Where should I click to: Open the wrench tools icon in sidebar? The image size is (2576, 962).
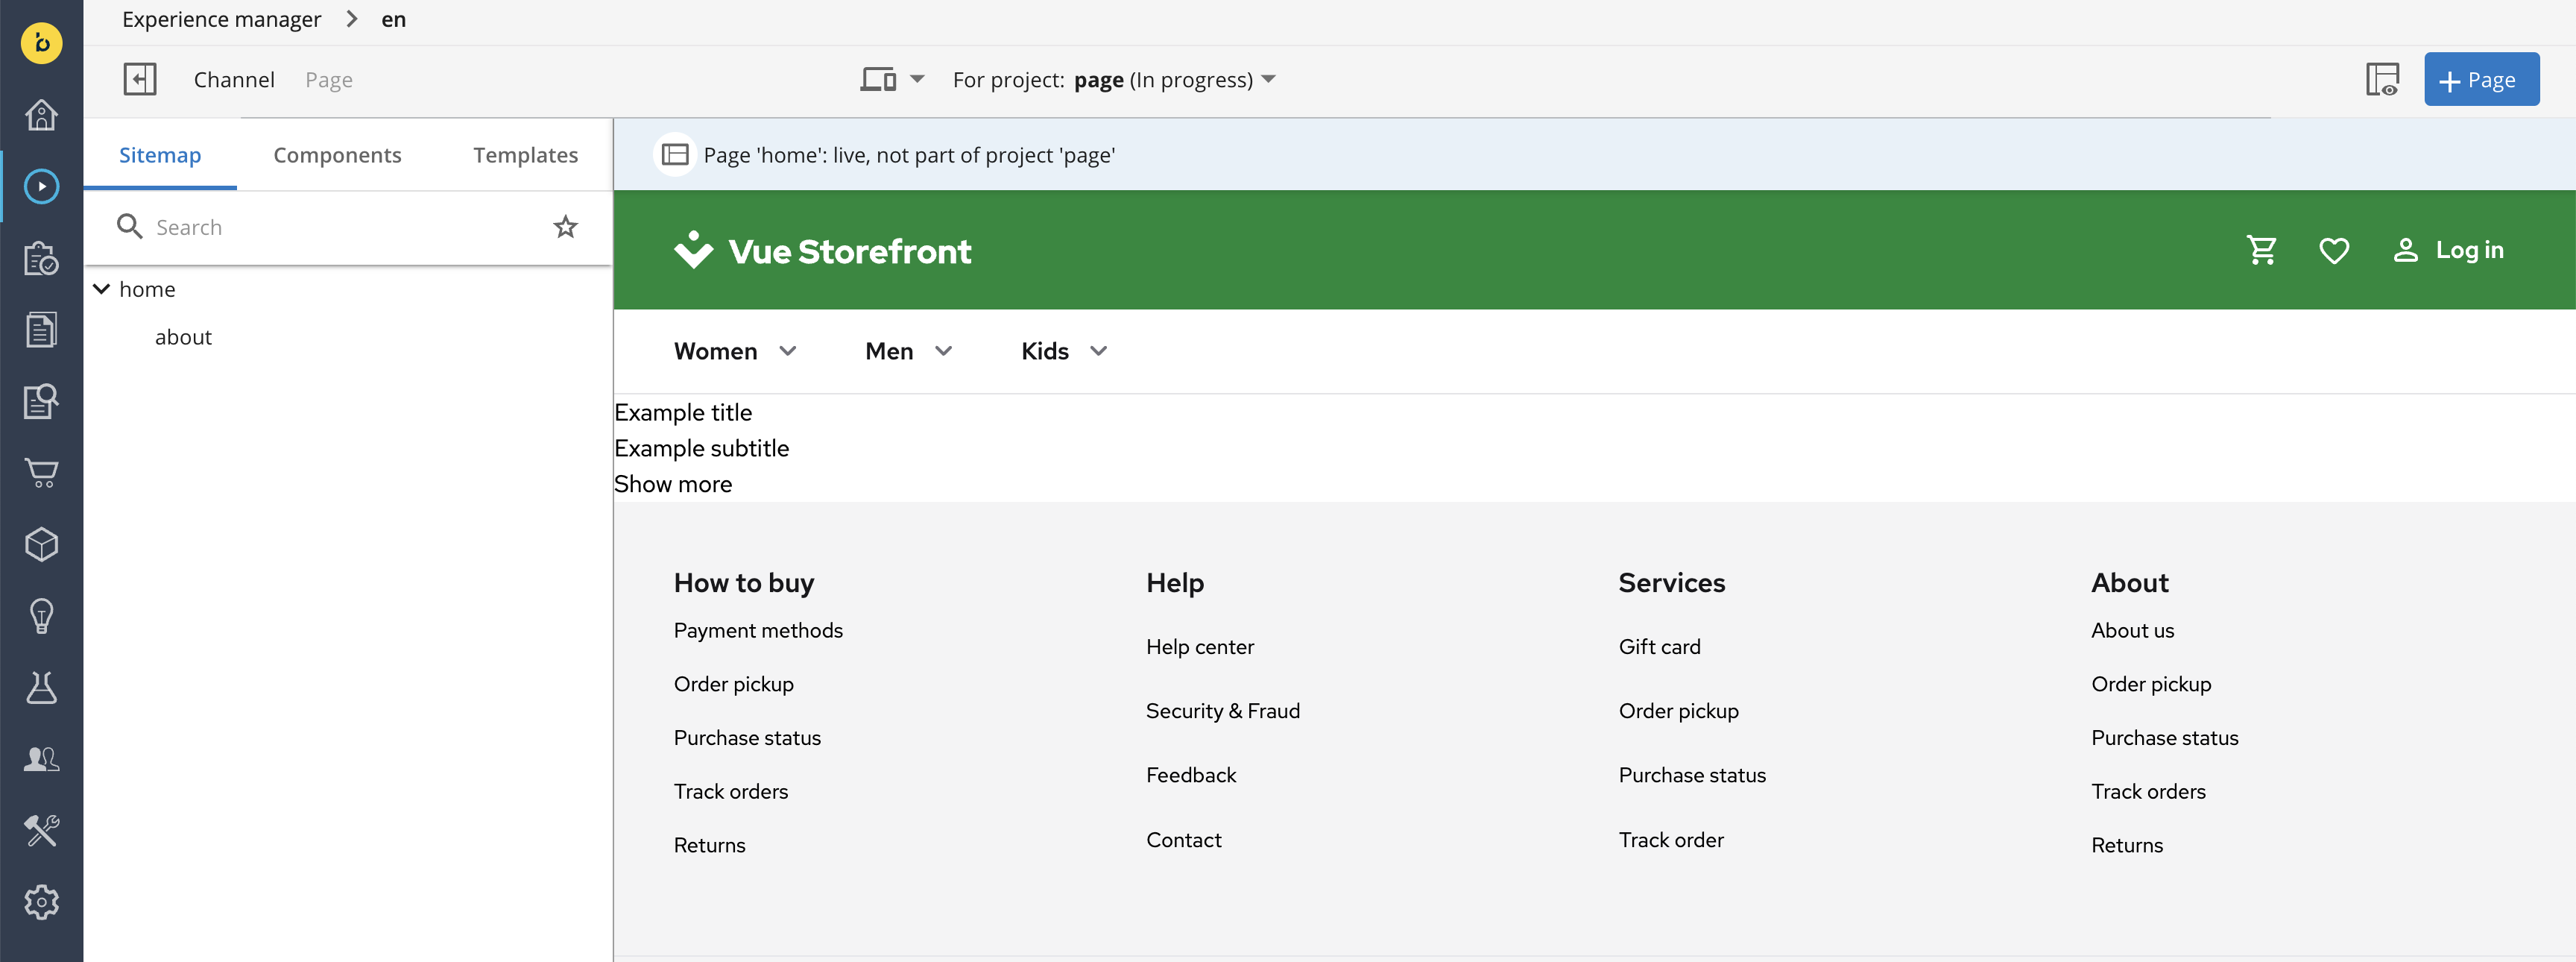click(x=41, y=830)
